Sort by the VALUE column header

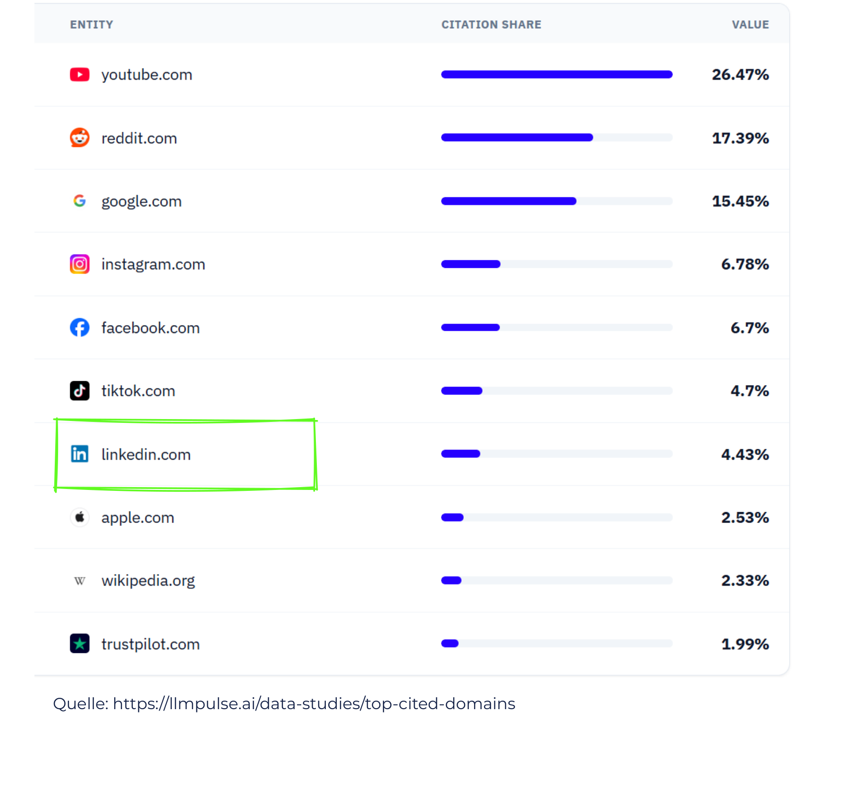tap(750, 25)
